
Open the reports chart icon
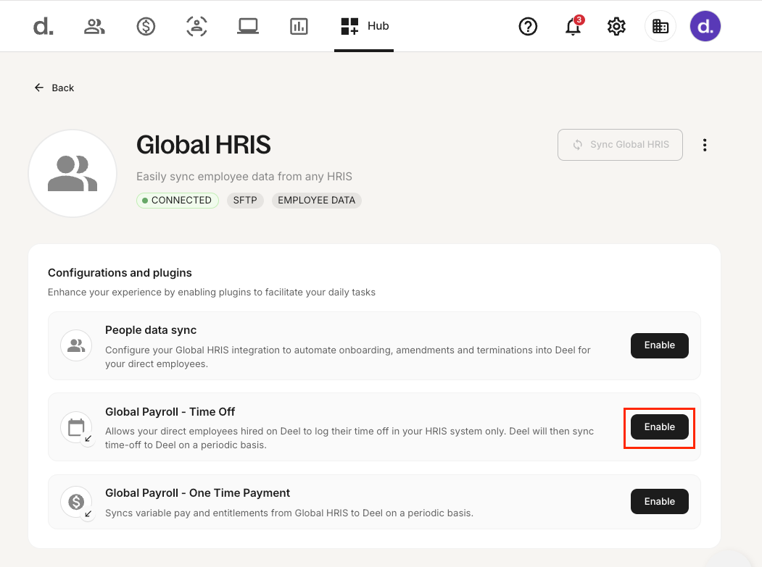pyautogui.click(x=299, y=26)
